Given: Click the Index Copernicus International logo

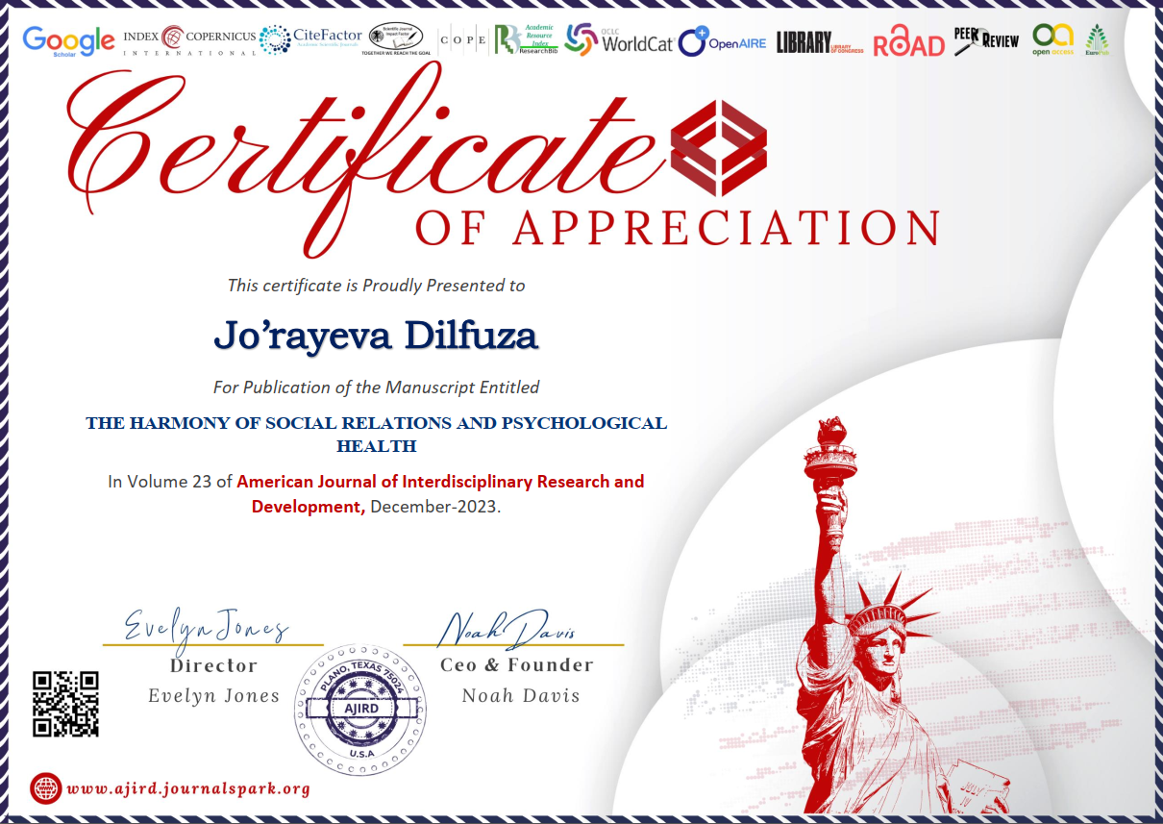Looking at the screenshot, I should pyautogui.click(x=189, y=38).
